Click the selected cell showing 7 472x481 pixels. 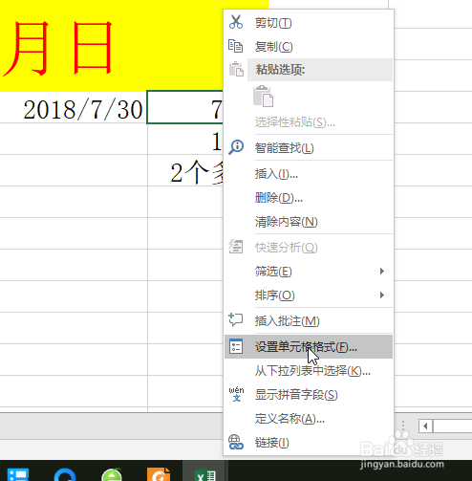[185, 107]
